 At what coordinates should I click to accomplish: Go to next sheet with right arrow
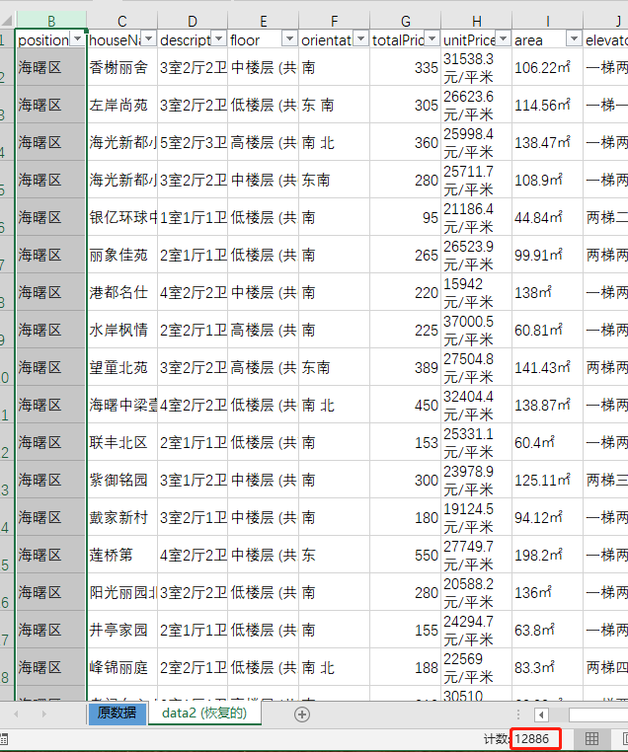pos(43,714)
